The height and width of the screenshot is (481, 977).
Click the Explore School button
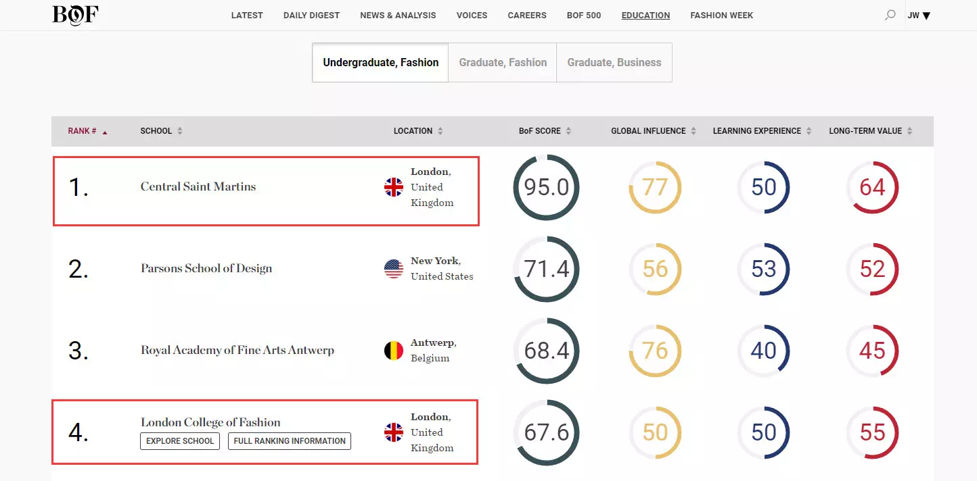tap(180, 441)
